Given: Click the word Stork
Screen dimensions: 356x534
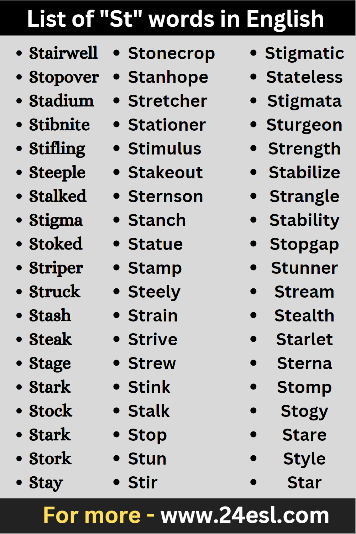Looking at the screenshot, I should (x=50, y=459).
